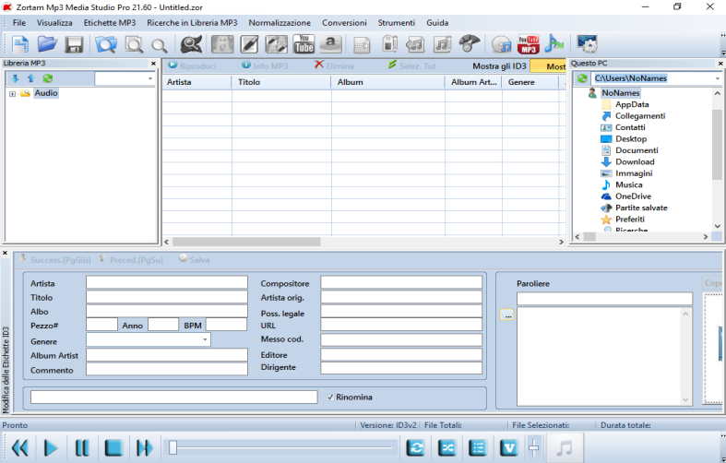This screenshot has height=463, width=726.
Task: Click the volume slider in player bar
Action: [x=533, y=447]
